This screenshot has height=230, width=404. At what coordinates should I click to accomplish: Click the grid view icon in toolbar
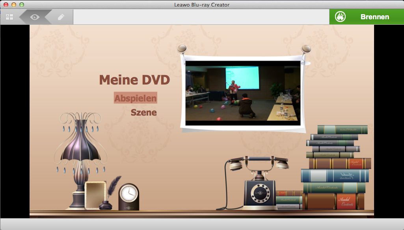click(x=9, y=17)
